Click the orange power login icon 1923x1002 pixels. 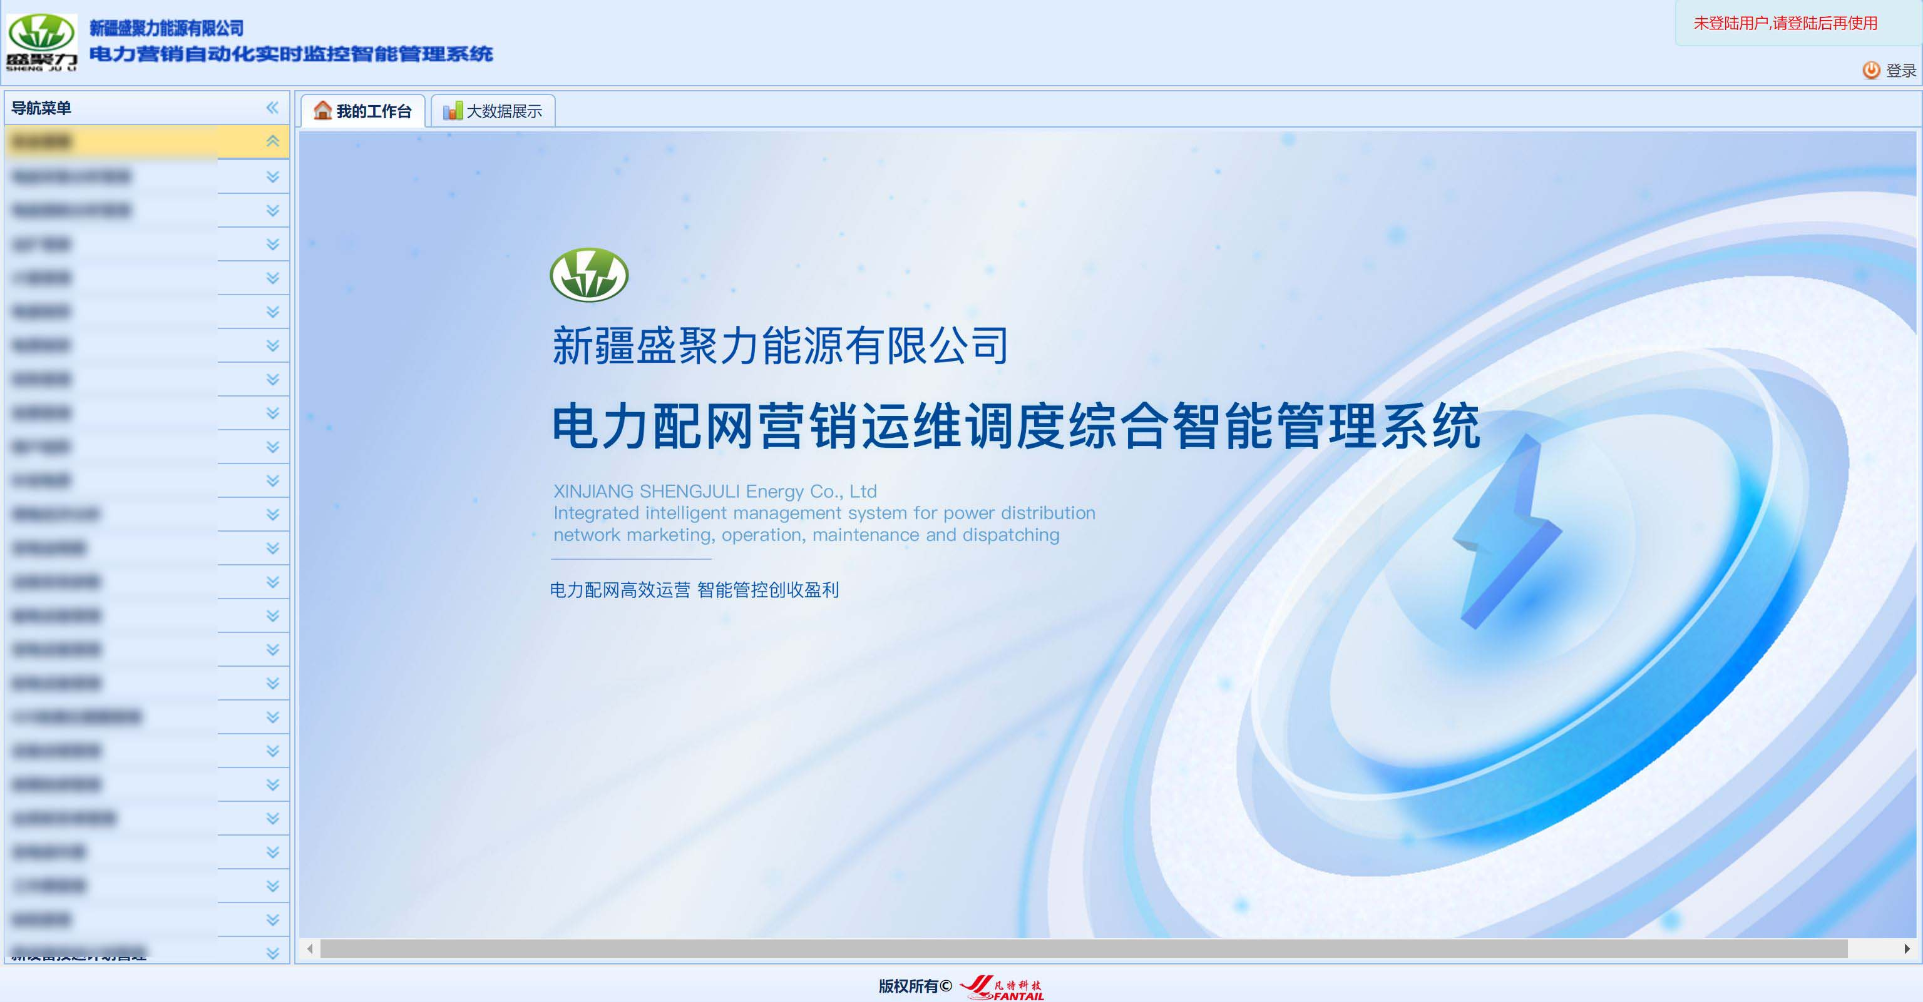point(1871,70)
